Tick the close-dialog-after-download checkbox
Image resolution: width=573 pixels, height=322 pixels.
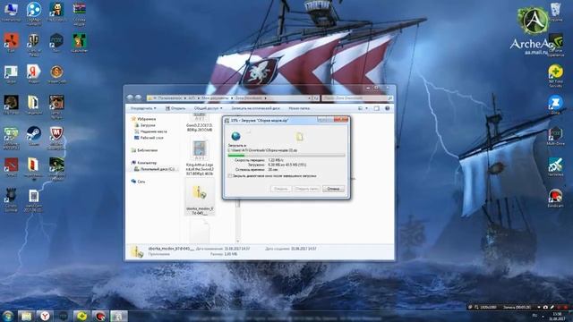pyautogui.click(x=230, y=176)
